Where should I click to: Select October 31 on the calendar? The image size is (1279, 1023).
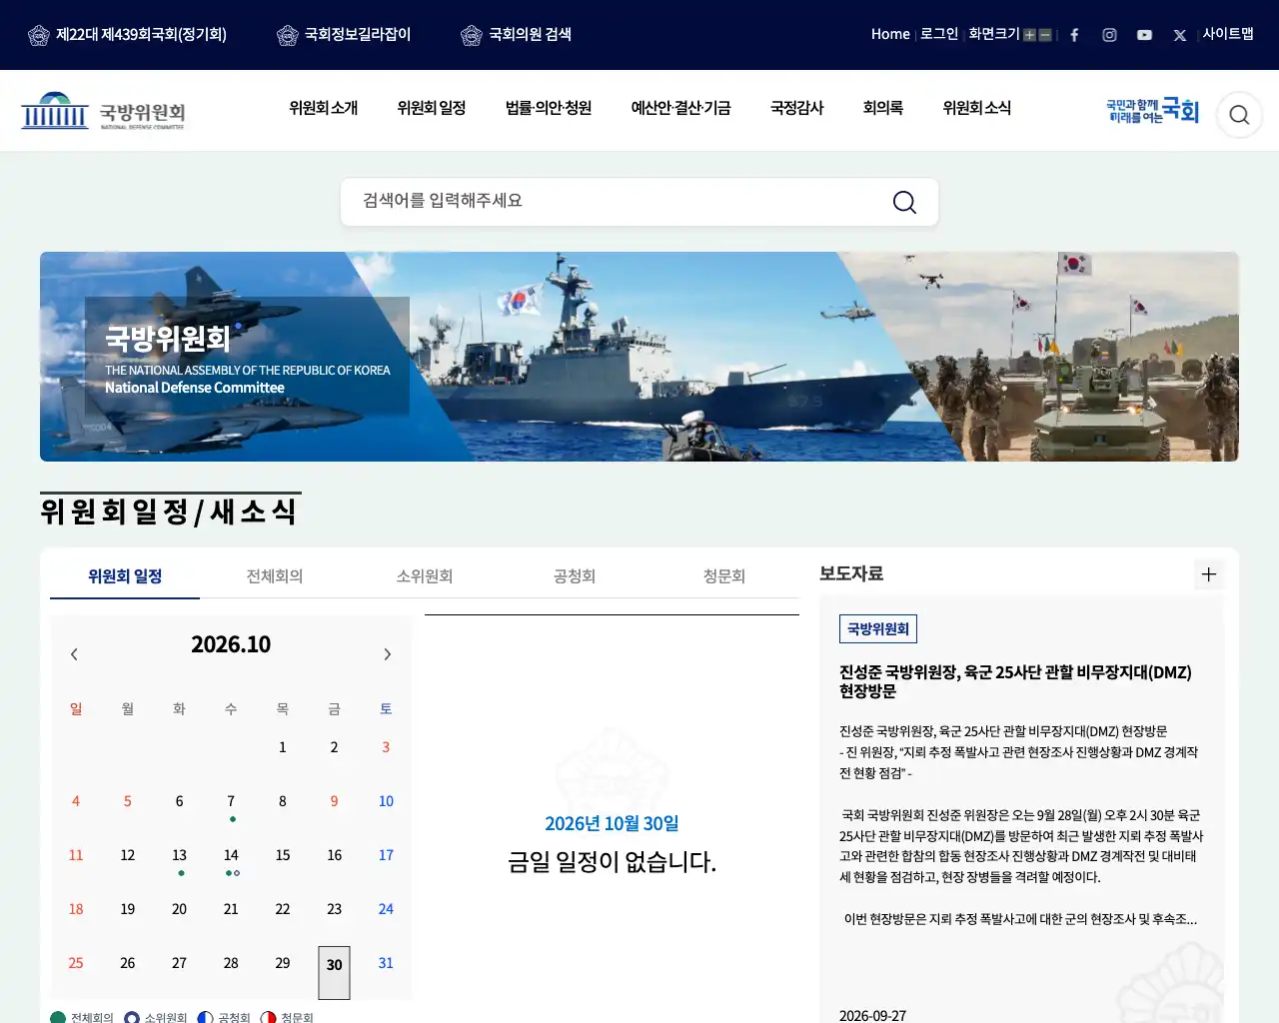[386, 963]
